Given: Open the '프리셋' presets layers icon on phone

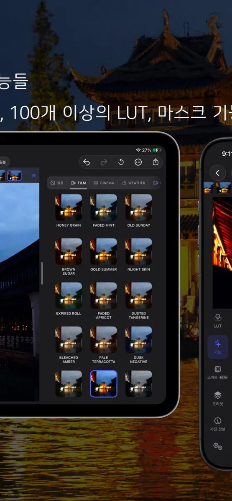Looking at the screenshot, I should [218, 398].
